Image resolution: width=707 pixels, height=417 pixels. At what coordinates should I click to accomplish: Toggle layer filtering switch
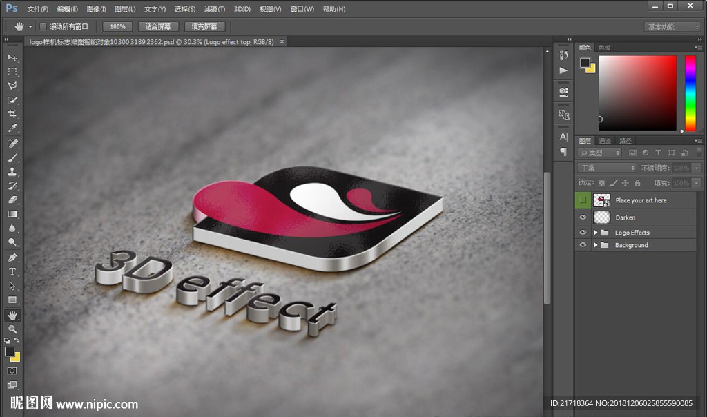click(x=699, y=153)
